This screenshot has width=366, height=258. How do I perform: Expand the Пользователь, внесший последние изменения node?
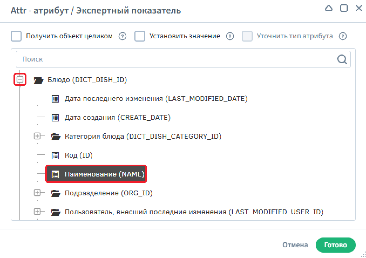[37, 212]
